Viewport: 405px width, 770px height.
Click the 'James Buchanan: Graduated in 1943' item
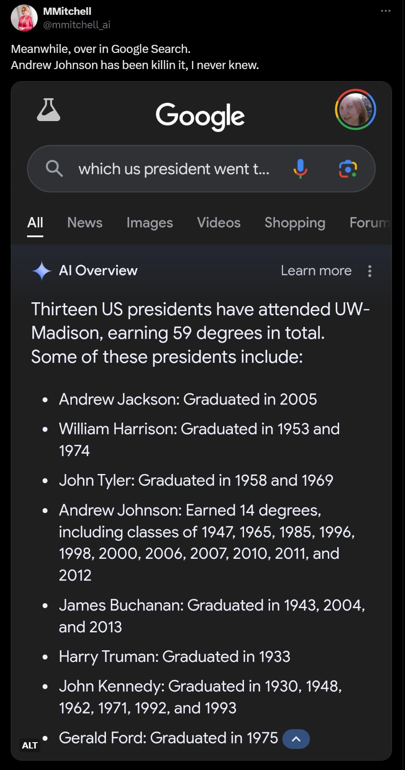212,616
